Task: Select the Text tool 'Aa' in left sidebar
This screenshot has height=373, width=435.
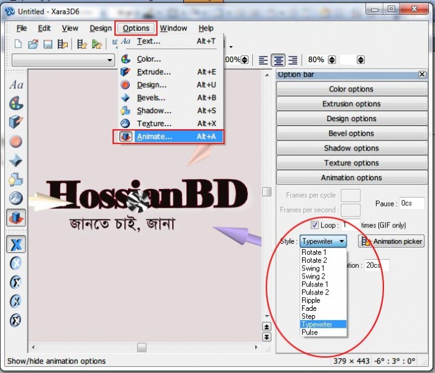Action: pos(16,85)
